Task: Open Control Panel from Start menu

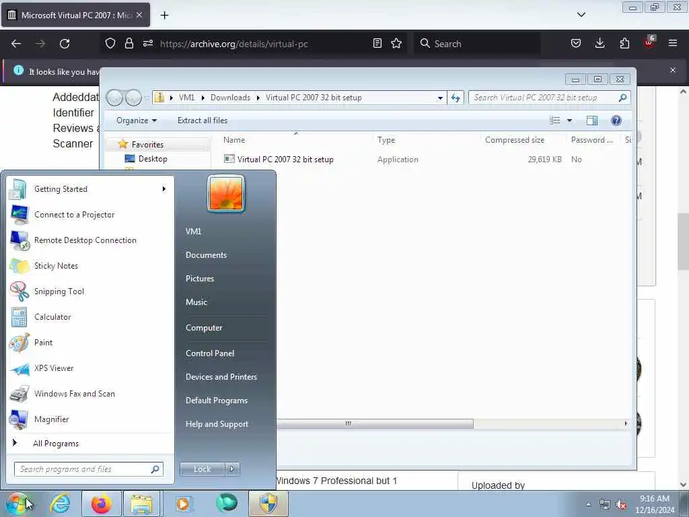Action: 210,353
